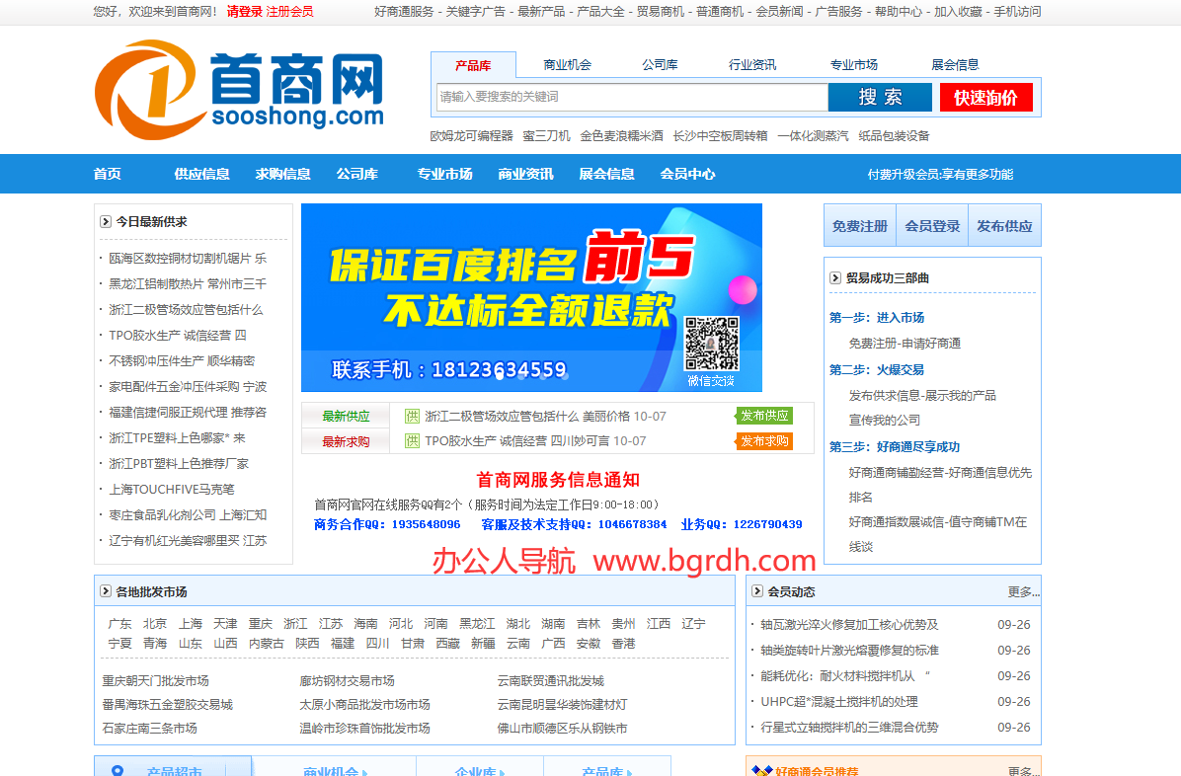Open the 请登录 link at top
The image size is (1181, 776).
pos(244,12)
